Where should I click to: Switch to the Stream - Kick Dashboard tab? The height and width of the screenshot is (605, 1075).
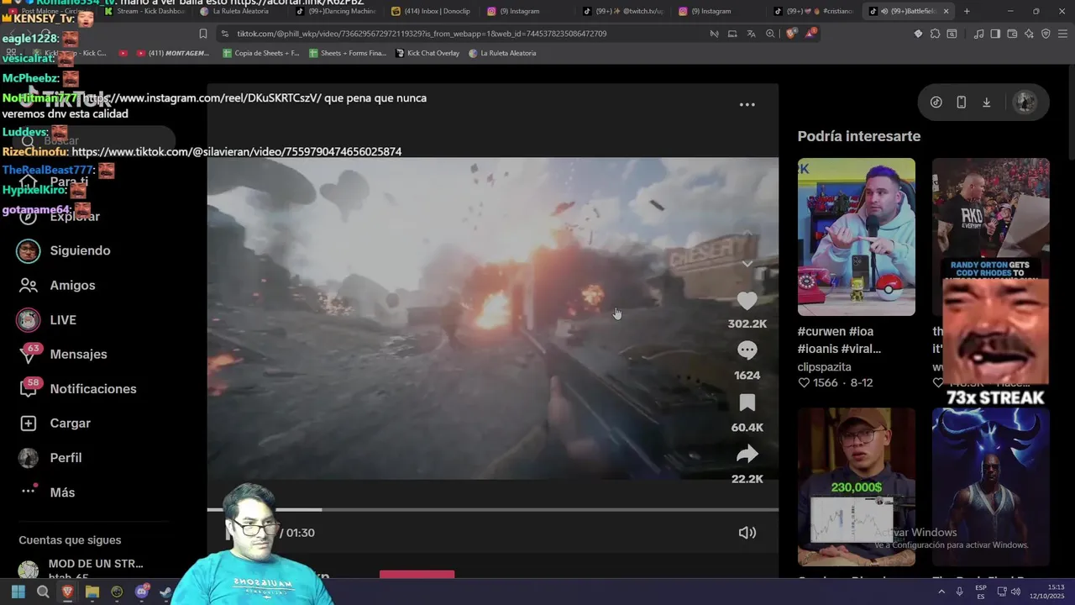[144, 11]
